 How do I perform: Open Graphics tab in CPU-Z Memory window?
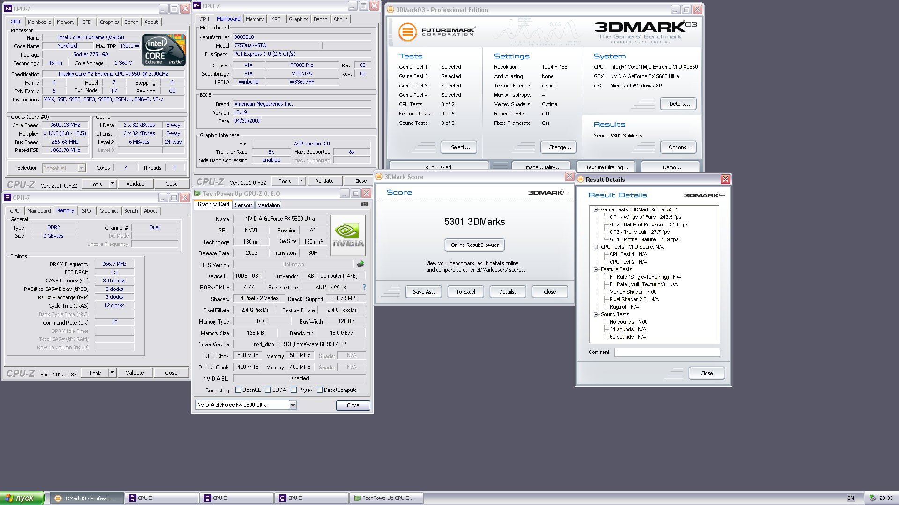[x=109, y=211]
